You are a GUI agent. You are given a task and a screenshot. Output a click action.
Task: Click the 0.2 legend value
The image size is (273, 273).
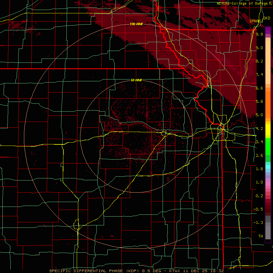pyautogui.click(x=259, y=196)
